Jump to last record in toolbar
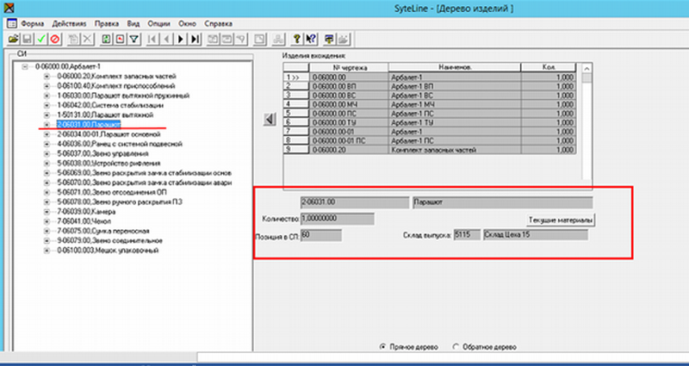 pos(196,39)
